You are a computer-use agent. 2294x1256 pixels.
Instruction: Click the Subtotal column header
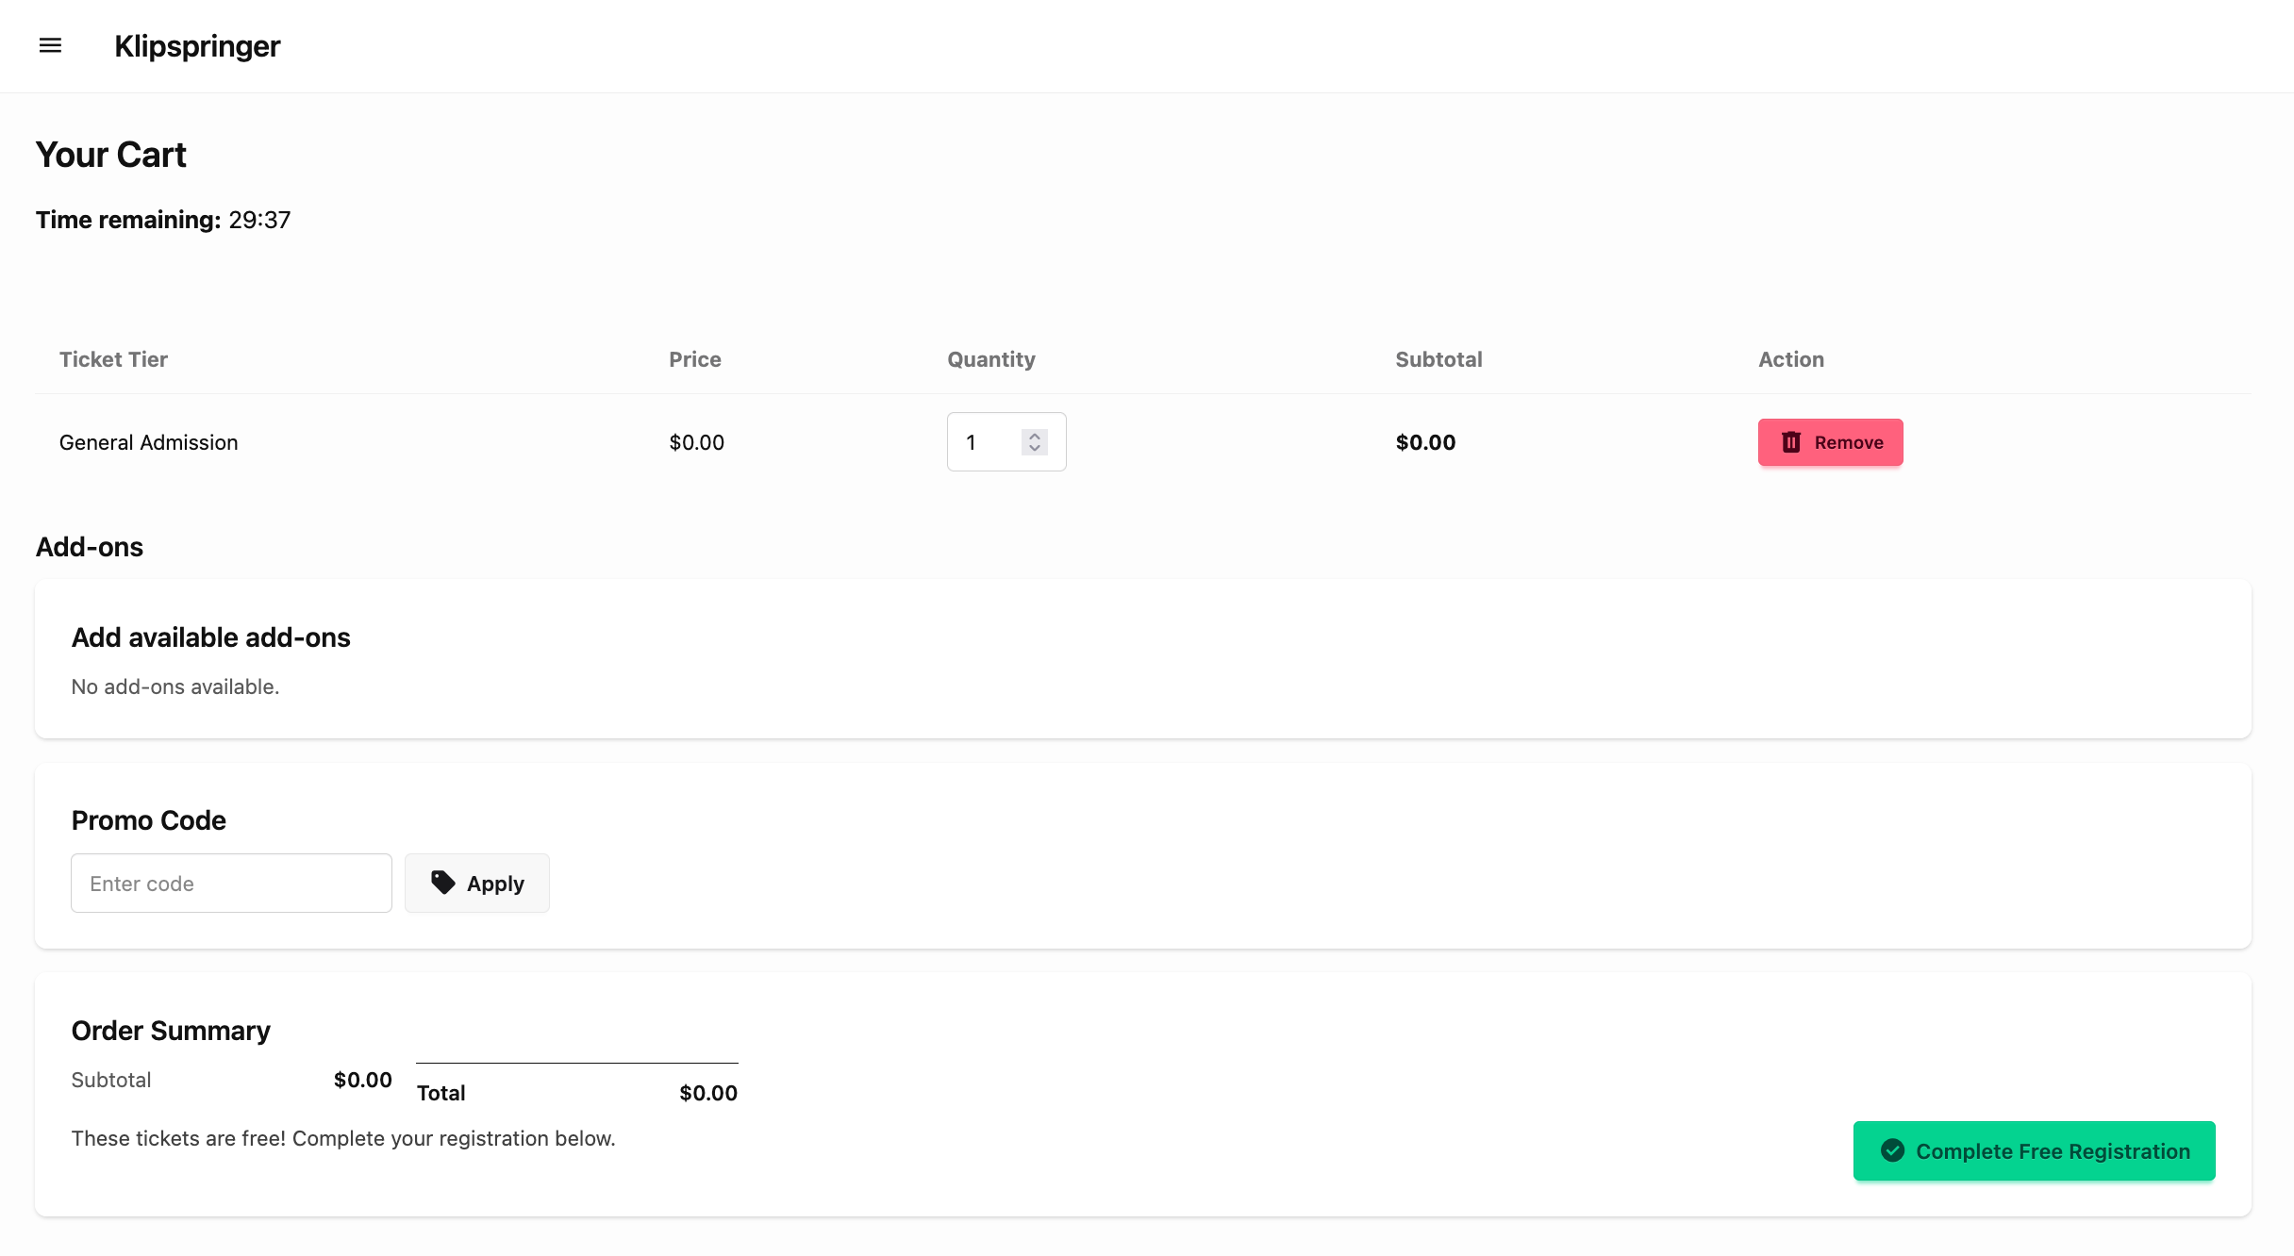point(1438,359)
